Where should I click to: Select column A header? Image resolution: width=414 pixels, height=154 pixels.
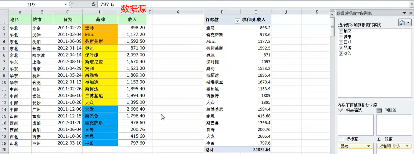20,12
